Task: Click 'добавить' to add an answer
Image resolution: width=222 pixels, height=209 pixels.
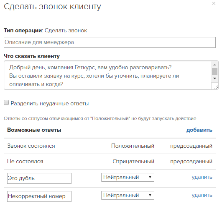Action: (x=199, y=130)
